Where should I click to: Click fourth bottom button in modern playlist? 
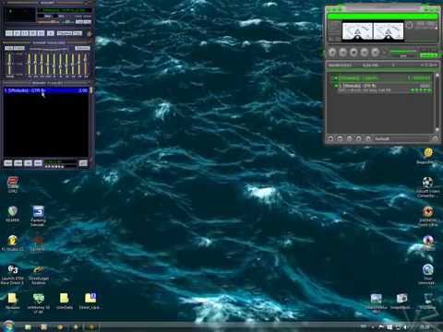coord(359,138)
